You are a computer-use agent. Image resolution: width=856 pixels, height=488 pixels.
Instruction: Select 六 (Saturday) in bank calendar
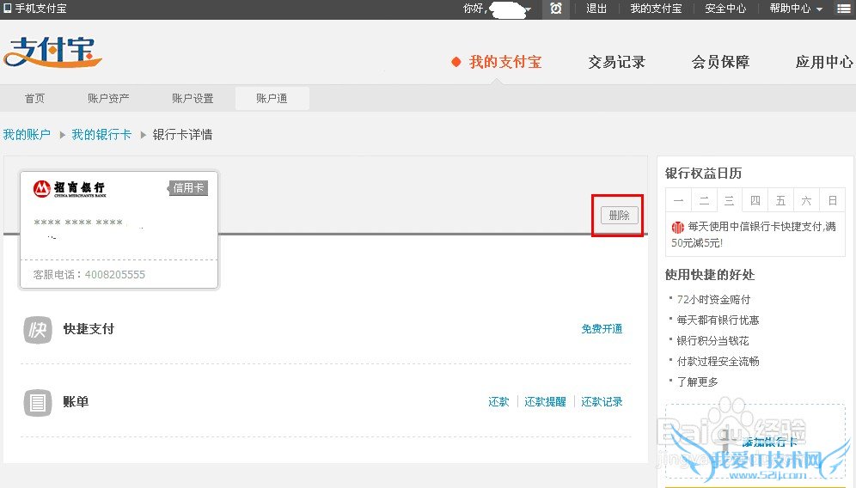point(806,200)
